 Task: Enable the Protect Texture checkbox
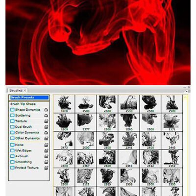pos(12,168)
